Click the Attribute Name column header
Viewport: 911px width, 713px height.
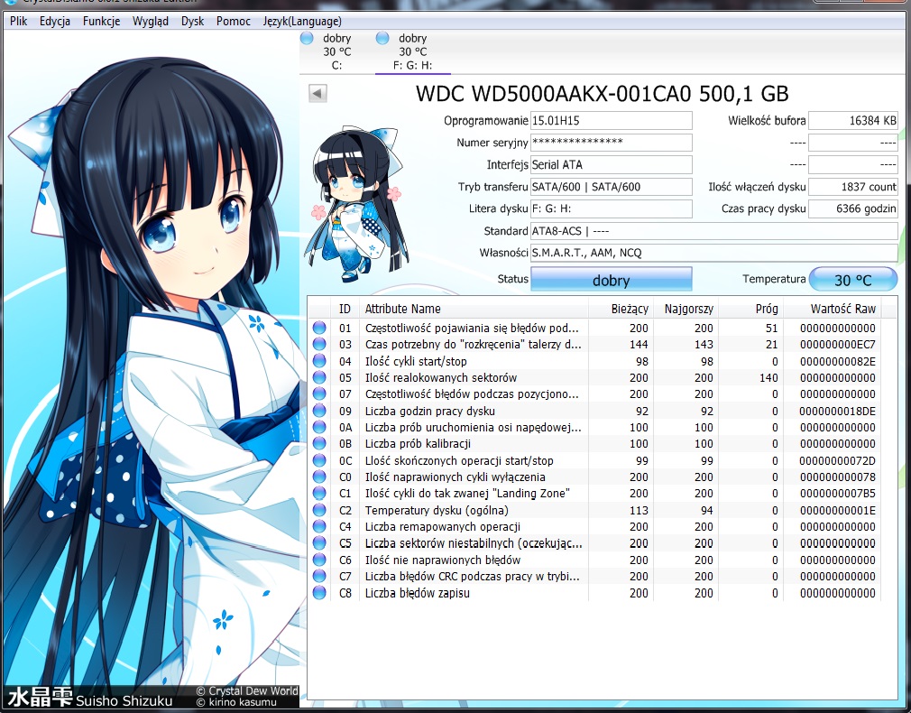(474, 309)
